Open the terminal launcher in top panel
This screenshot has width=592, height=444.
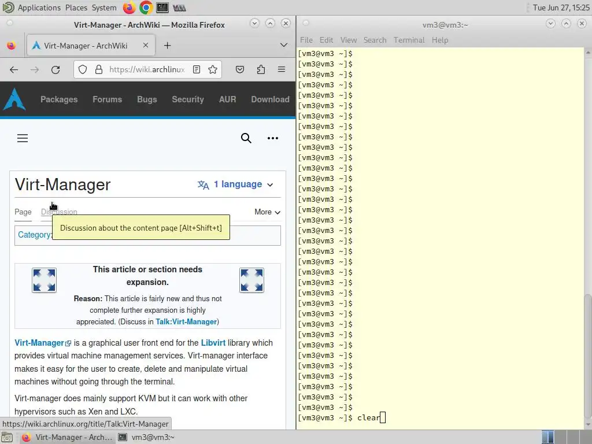tap(162, 8)
